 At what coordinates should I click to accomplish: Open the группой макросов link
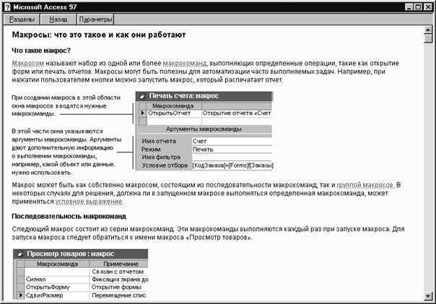[x=365, y=185]
